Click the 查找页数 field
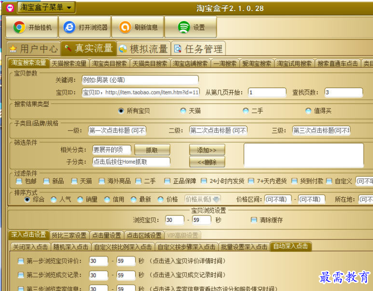This screenshot has height=291, width=373. [x=344, y=92]
